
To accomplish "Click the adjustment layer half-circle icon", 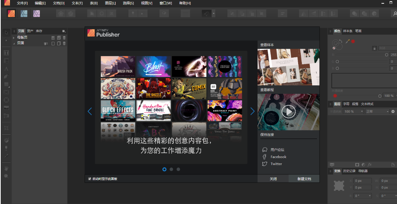I will [x=363, y=165].
